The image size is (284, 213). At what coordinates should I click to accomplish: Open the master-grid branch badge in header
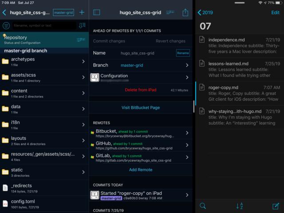[x=63, y=12]
